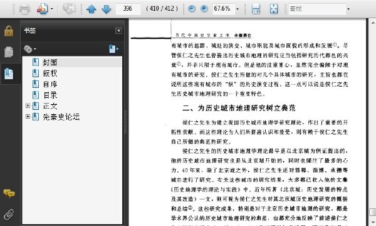Open the comments panel sidebar icon
The image size is (376, 226).
coord(9,193)
